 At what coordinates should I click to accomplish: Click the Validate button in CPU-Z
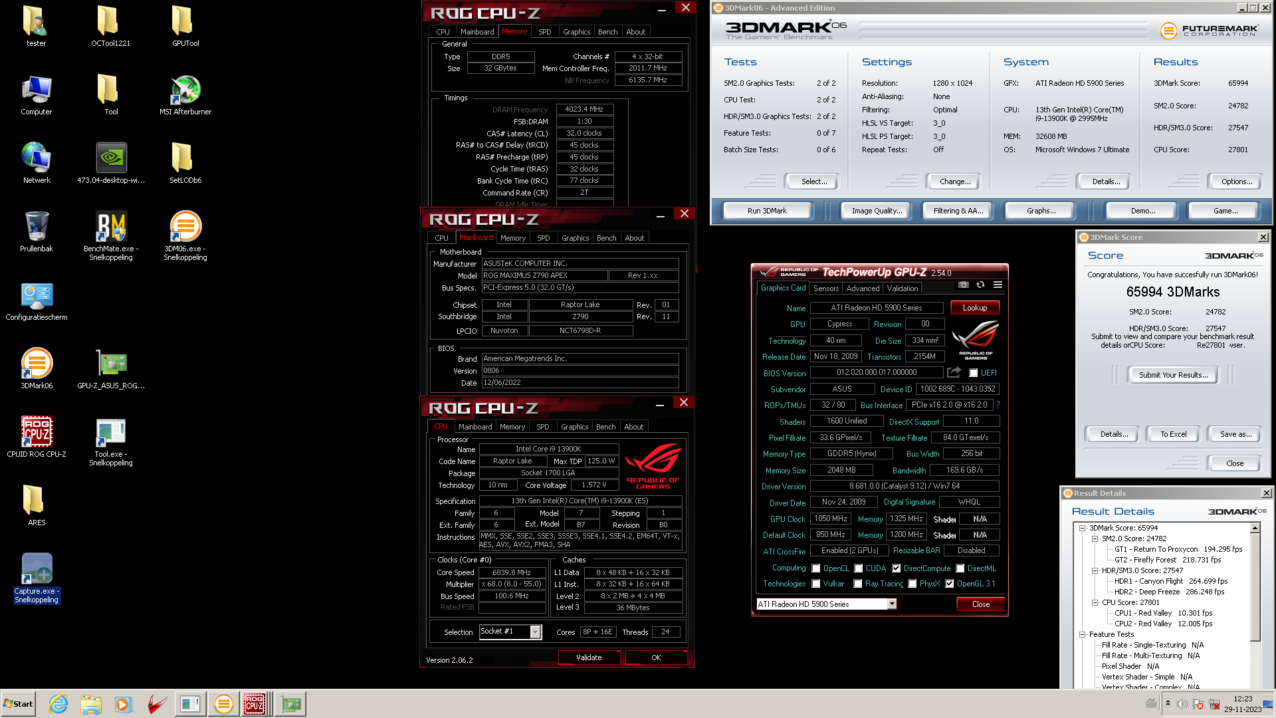tap(589, 658)
